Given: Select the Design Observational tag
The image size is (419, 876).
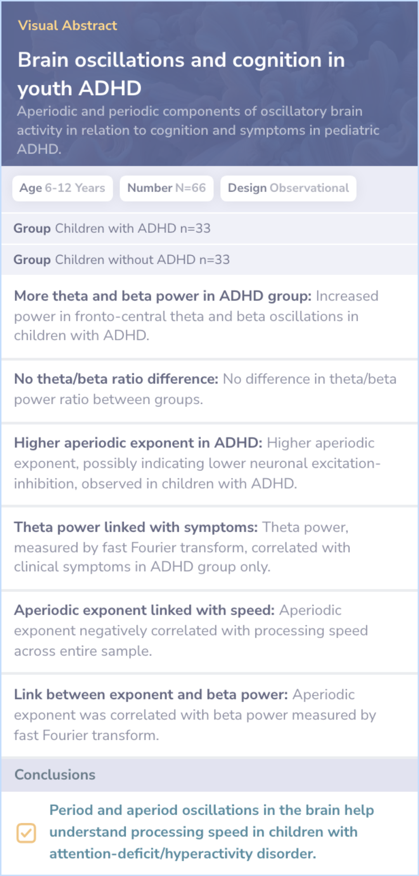Looking at the screenshot, I should pyautogui.click(x=288, y=188).
